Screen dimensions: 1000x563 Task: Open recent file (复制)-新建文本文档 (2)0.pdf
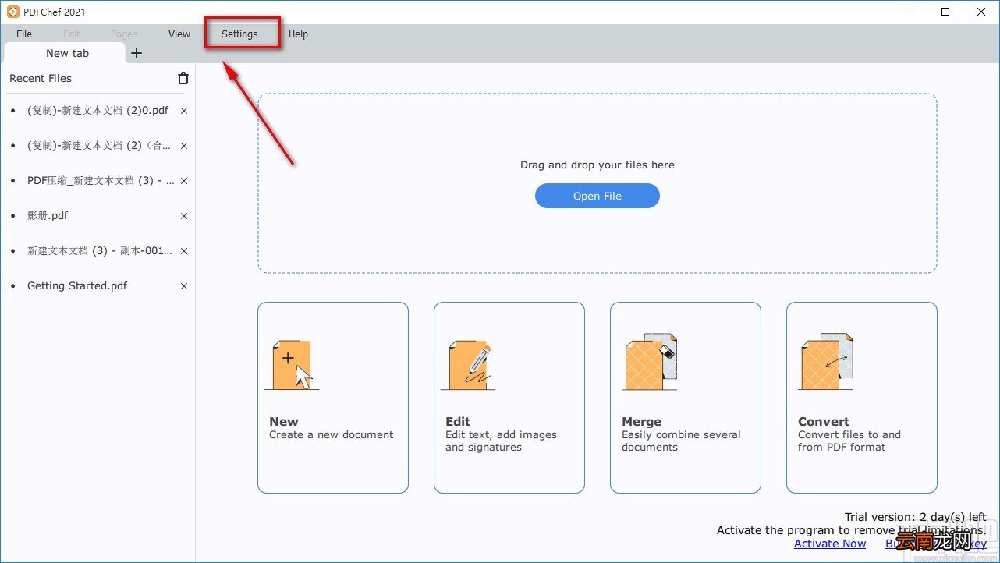pos(98,111)
